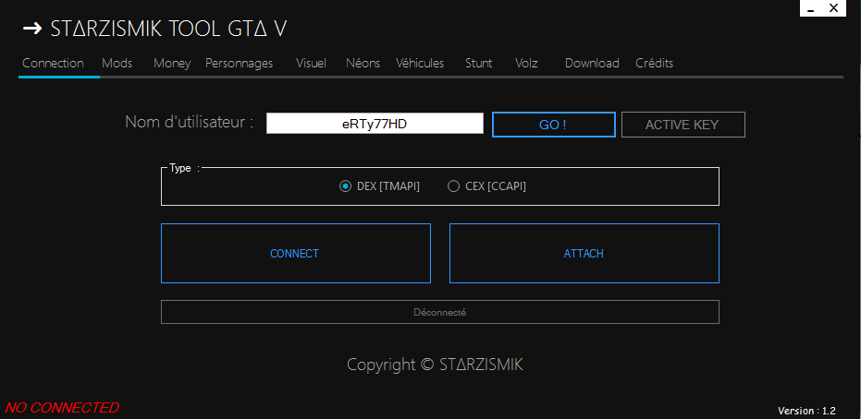The height and width of the screenshot is (419, 861).
Task: Click the Nom d'utilisateur label
Action: (x=190, y=122)
